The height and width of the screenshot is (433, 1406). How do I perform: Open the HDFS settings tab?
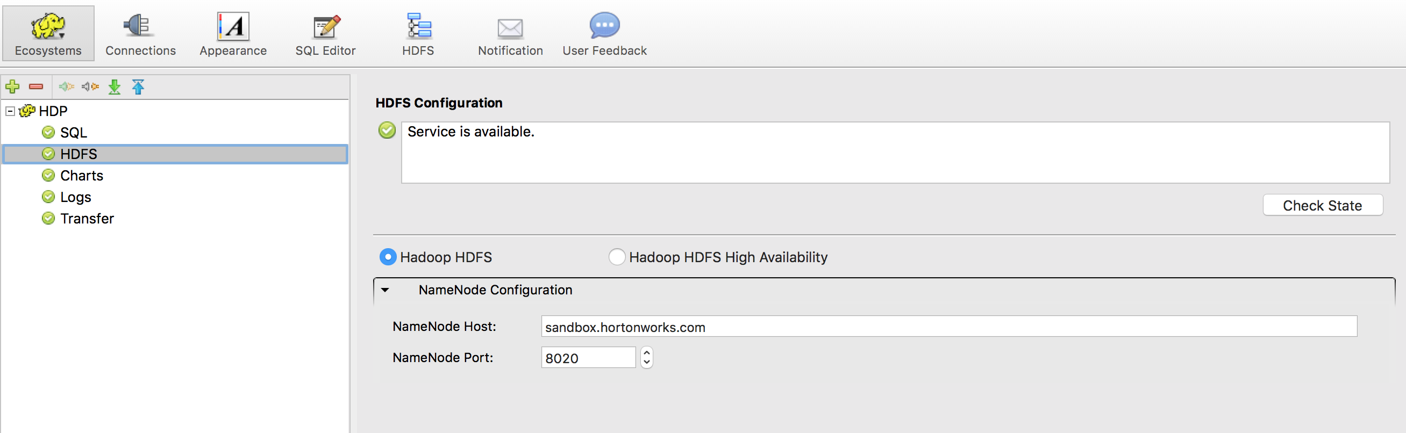418,33
